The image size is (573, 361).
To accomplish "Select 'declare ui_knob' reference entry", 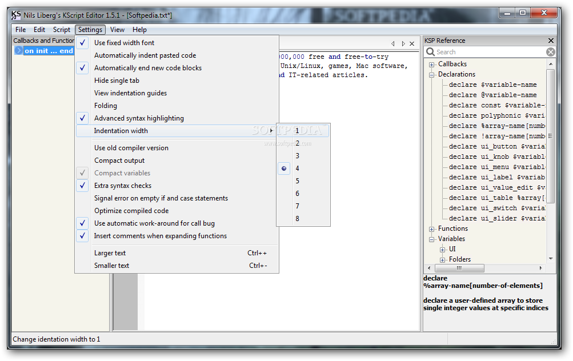I will (496, 157).
